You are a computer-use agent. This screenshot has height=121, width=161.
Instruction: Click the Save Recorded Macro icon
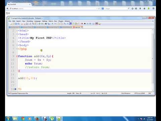pyautogui.click(x=93, y=24)
